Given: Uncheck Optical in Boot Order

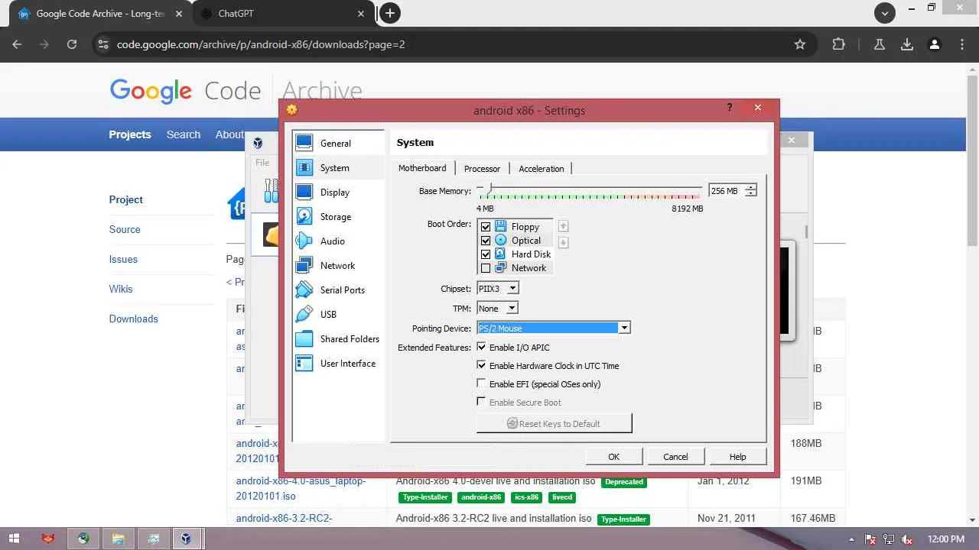Looking at the screenshot, I should click(485, 241).
